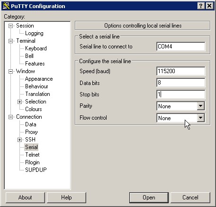Viewport: 216px width, 207px height.
Task: Open the Data settings category
Action: [x=31, y=124]
